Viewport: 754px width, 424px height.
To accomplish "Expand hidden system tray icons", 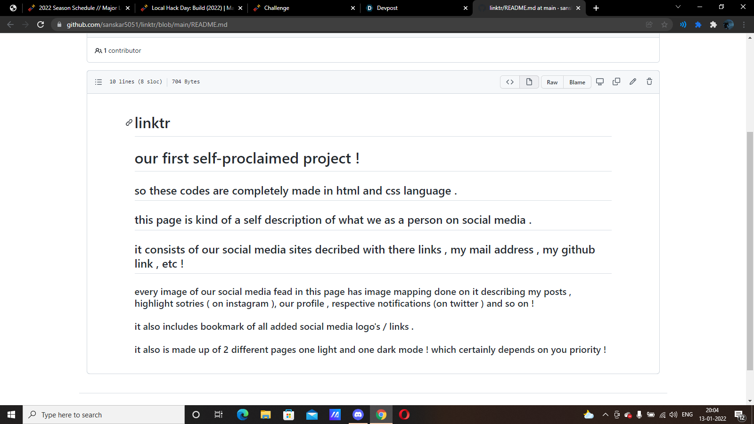I will [606, 415].
